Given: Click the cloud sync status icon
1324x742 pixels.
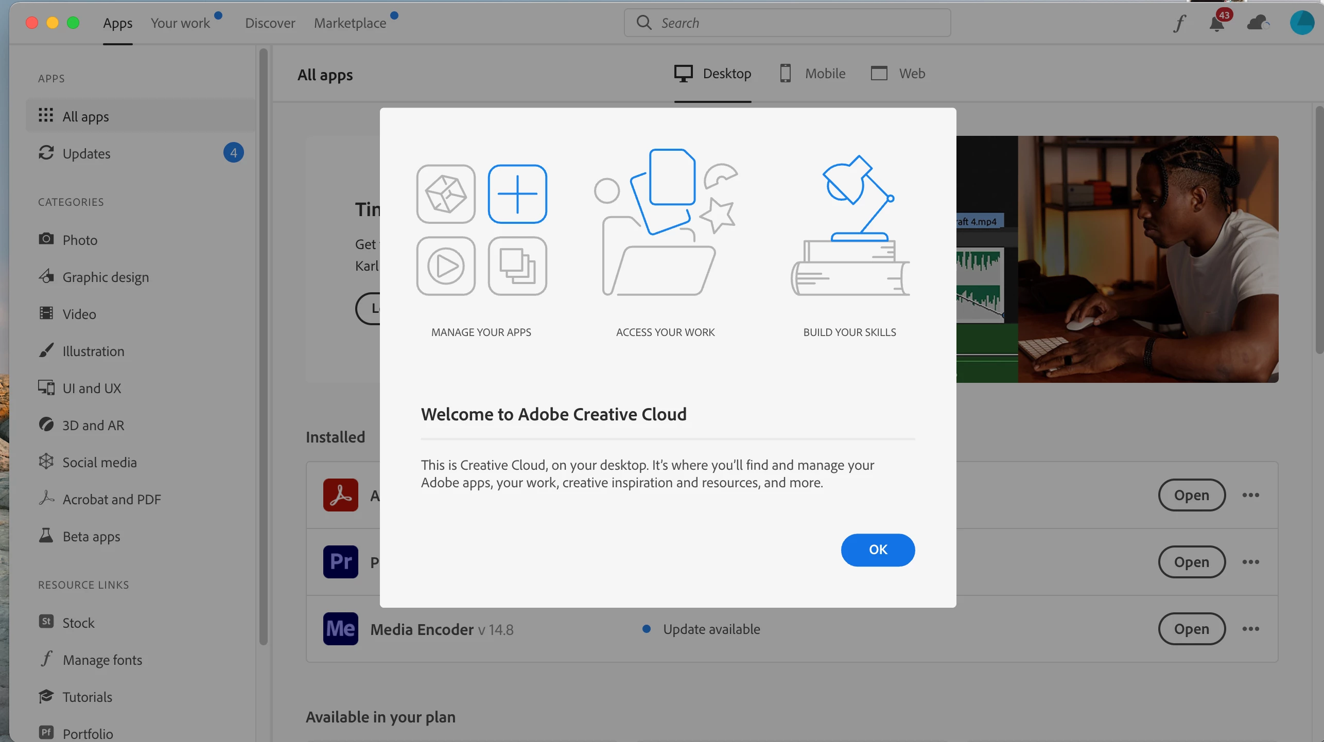Looking at the screenshot, I should pyautogui.click(x=1257, y=23).
